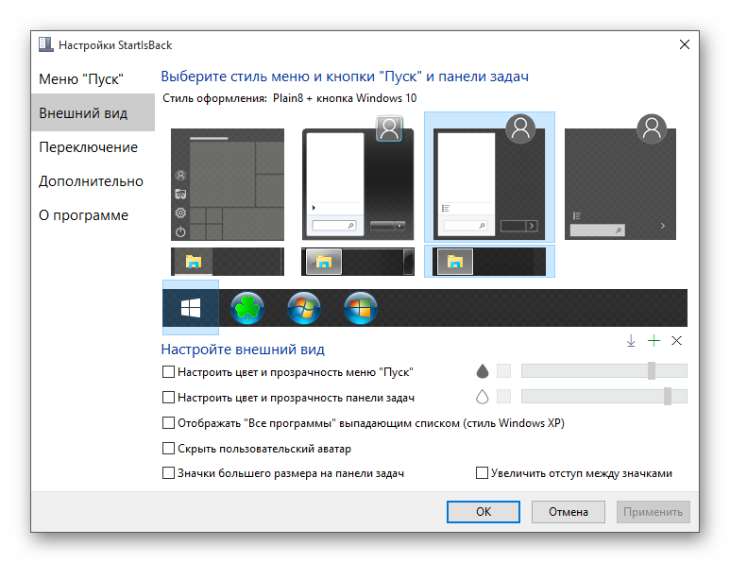
Task: Select the Plain8 menu style thumbnail
Action: (489, 178)
